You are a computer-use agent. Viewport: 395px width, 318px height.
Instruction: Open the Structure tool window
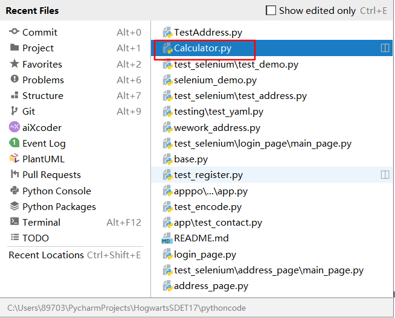(75, 95)
